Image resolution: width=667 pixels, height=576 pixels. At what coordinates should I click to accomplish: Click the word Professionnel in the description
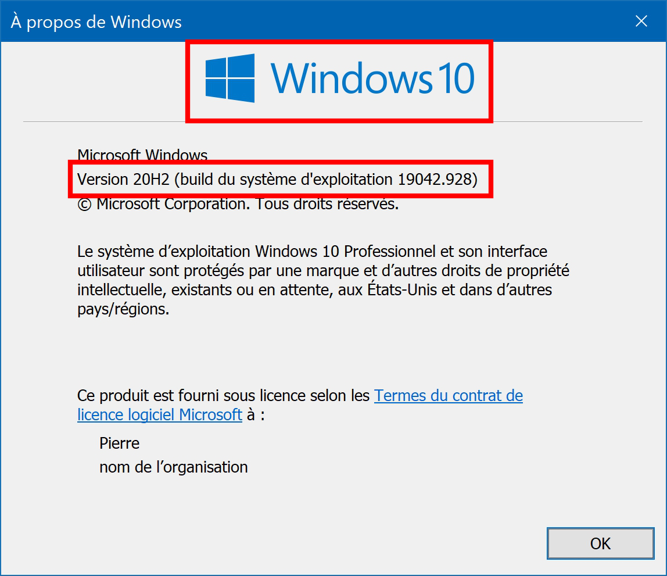pos(390,252)
